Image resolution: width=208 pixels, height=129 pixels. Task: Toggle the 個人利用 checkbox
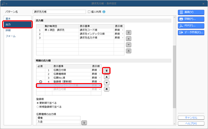click(x=89, y=12)
